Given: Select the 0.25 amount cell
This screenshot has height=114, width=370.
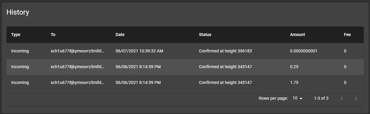Looking at the screenshot, I should 294,67.
